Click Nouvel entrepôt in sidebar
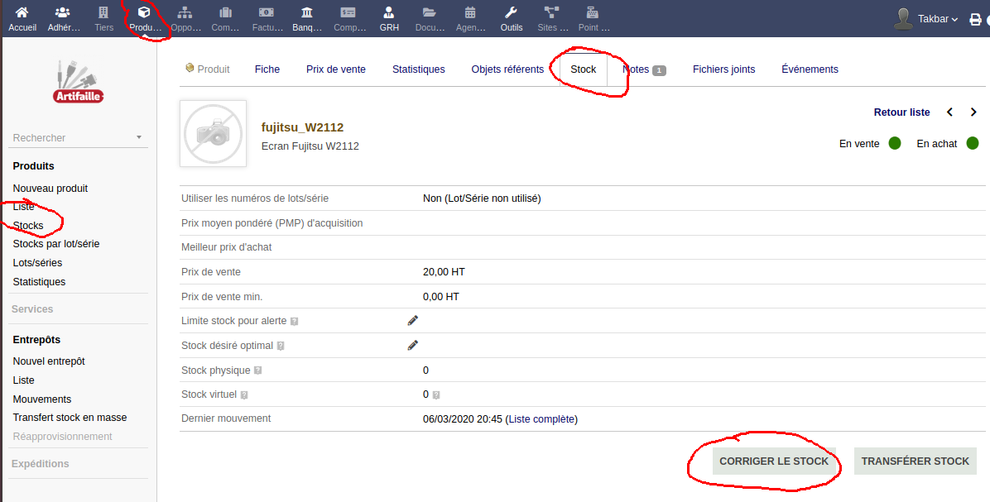The height and width of the screenshot is (502, 990). [49, 361]
